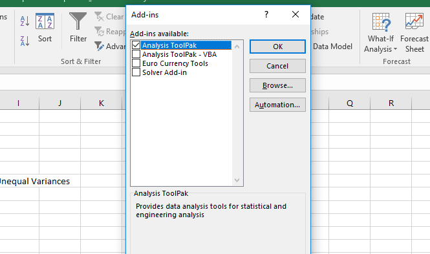Image resolution: width=430 pixels, height=254 pixels.
Task: Sort Z to A descending icon
Action: point(25,41)
